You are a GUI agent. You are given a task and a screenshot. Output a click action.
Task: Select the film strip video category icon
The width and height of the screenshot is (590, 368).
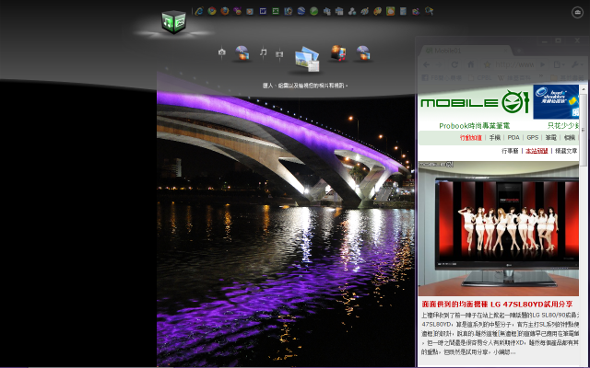point(279,54)
